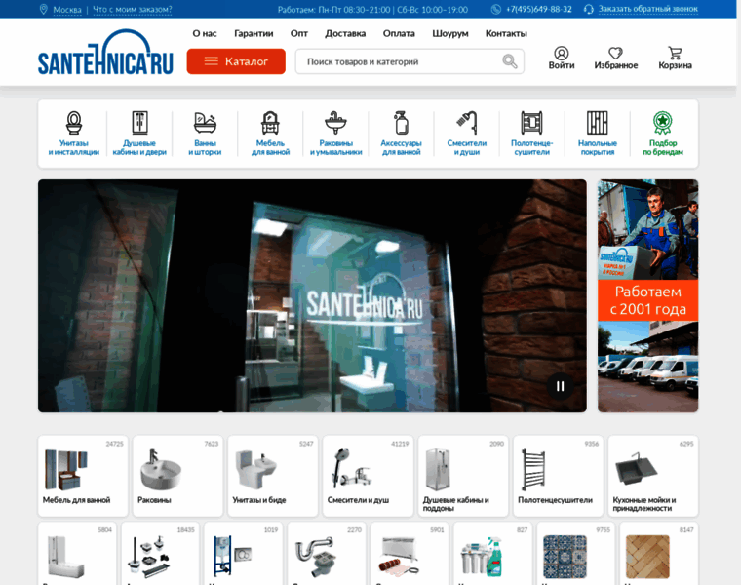Open the Опт menu item
Viewport: 741px width, 585px height.
click(299, 33)
